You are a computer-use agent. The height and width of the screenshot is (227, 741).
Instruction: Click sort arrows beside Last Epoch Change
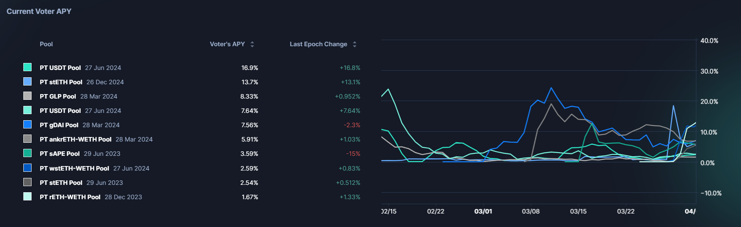(355, 44)
